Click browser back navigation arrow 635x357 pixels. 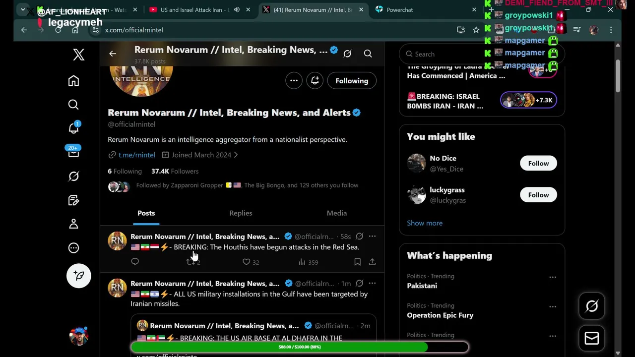pyautogui.click(x=24, y=30)
